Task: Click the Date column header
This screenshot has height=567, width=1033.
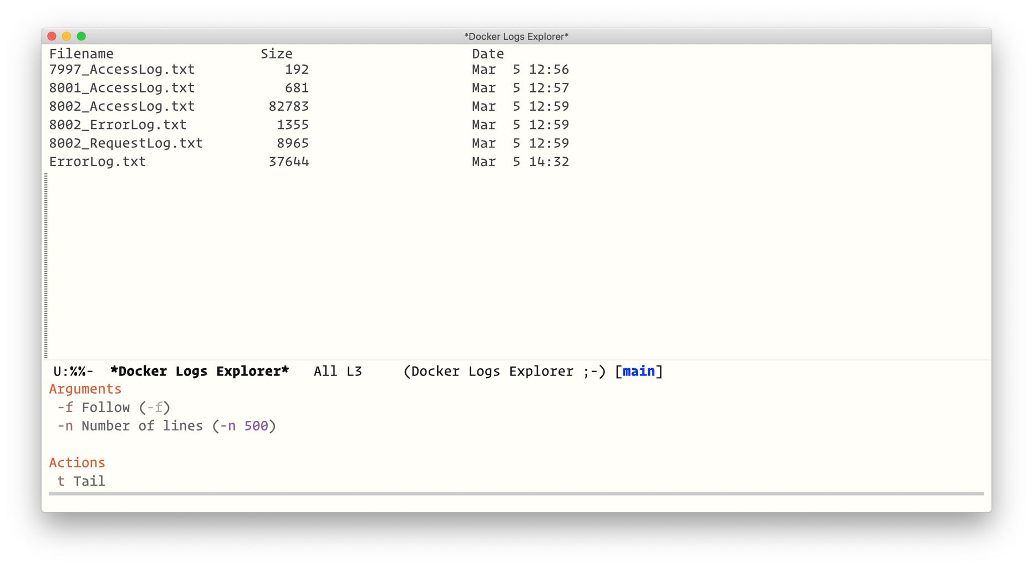Action: [488, 54]
